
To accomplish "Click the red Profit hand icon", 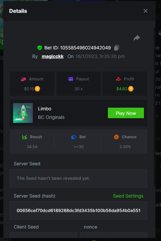I will click(x=118, y=79).
